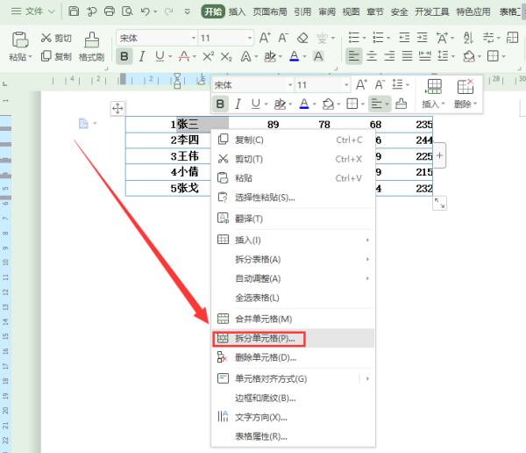526x453 pixels.
Task: Click the Superscript X² icon
Action: click(x=208, y=56)
